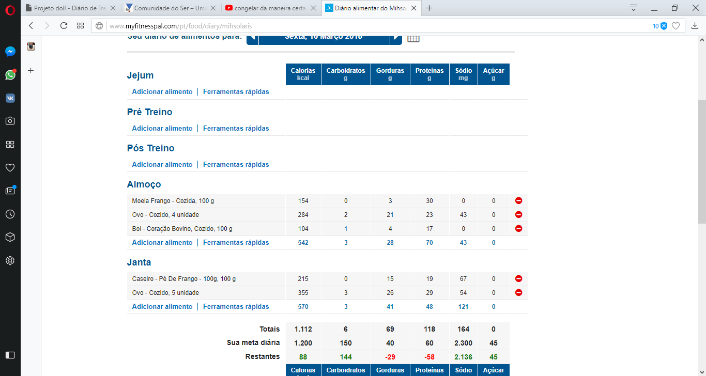Click Ferramentas rápidas under Janta
Screen dimensions: 706x376
pyautogui.click(x=236, y=307)
